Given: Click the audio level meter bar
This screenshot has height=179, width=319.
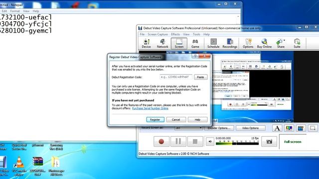Looking at the screenshot, I should pyautogui.click(x=237, y=144).
